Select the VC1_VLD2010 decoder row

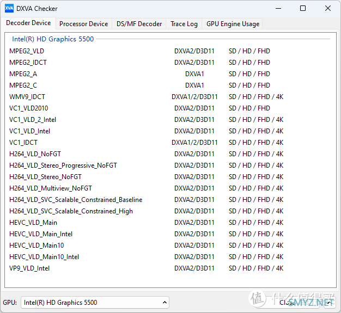[x=170, y=108]
